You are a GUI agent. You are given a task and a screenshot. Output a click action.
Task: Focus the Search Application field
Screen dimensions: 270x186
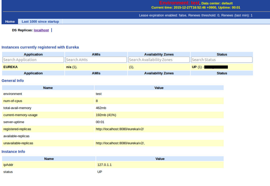(x=33, y=60)
